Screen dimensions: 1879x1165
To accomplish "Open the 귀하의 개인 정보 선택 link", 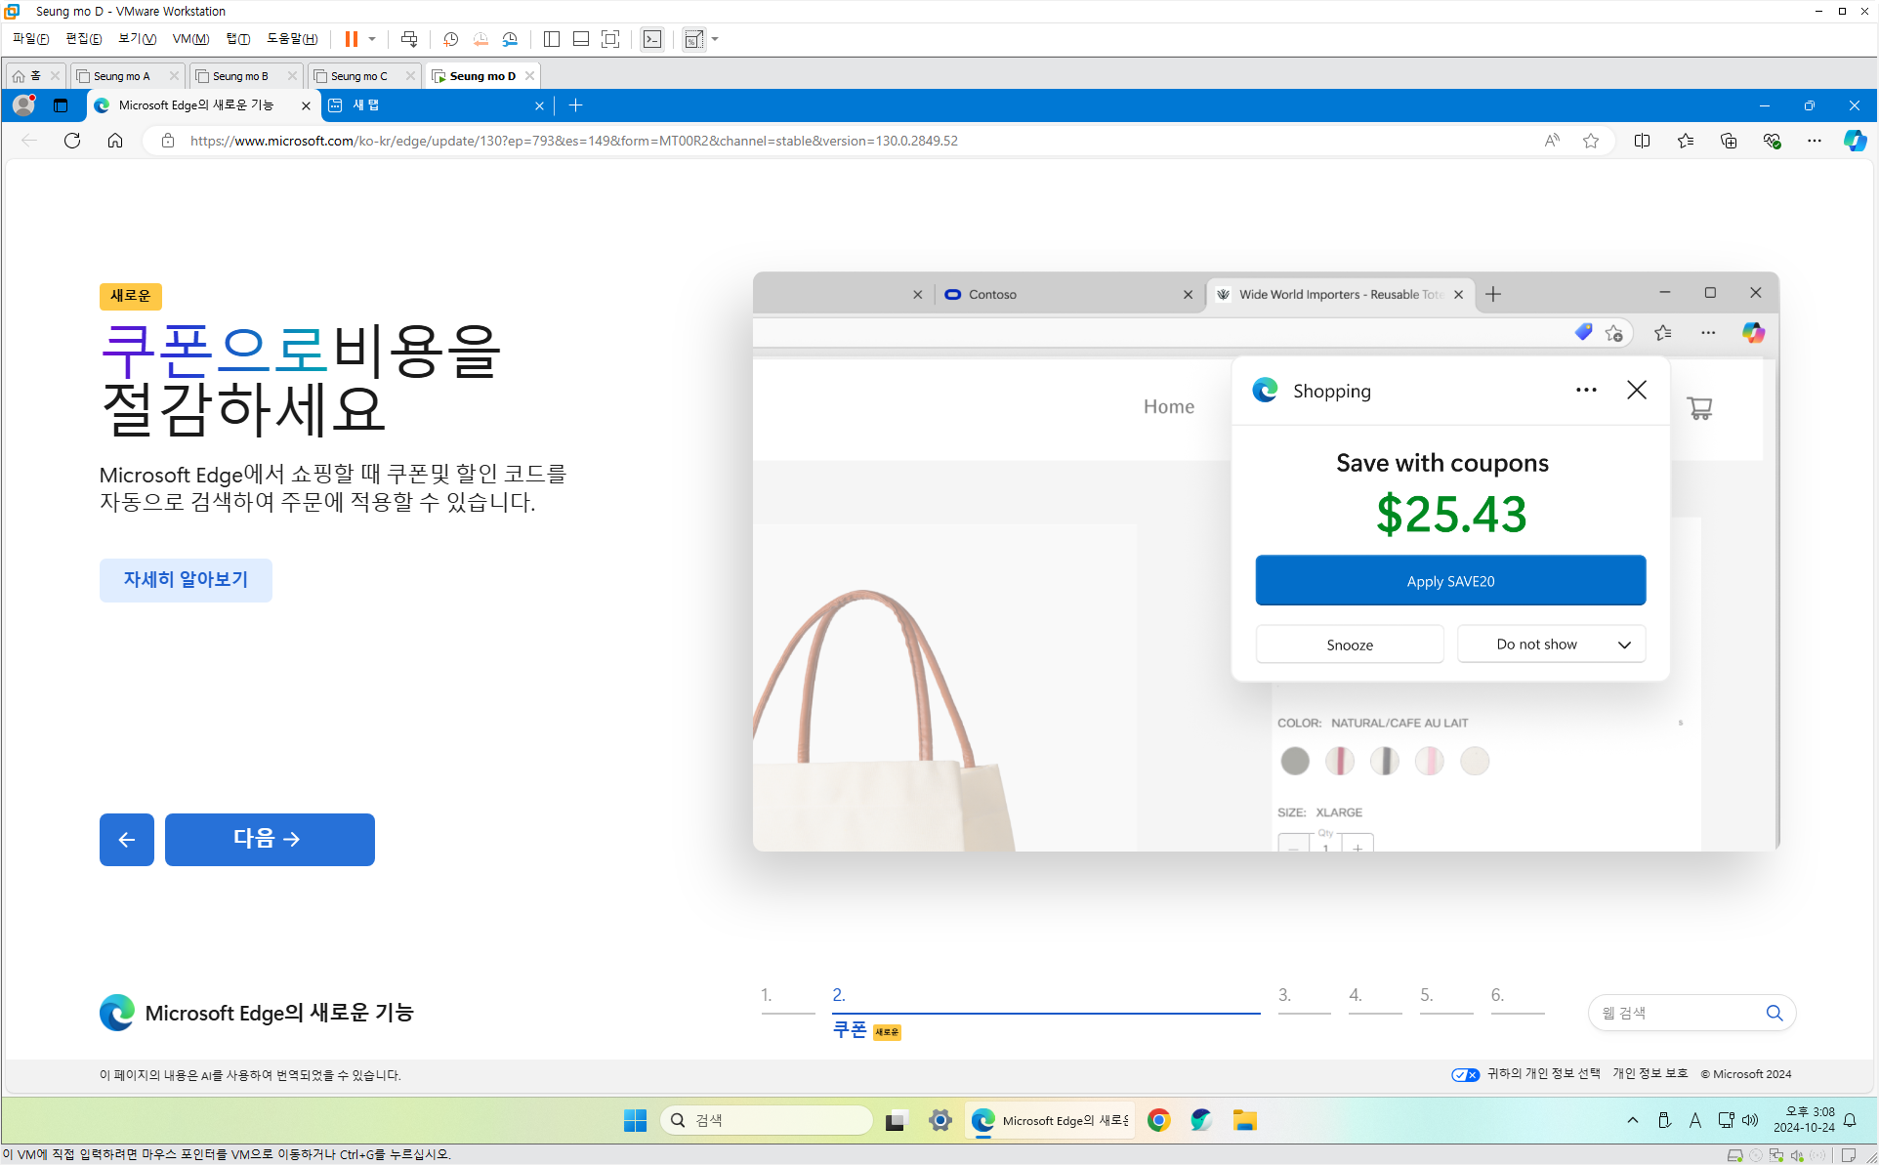I will [1544, 1073].
